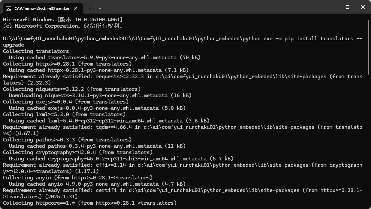This screenshot has width=371, height=209.
Task: Click the niquests downloading metadata line
Action: click(x=100, y=95)
